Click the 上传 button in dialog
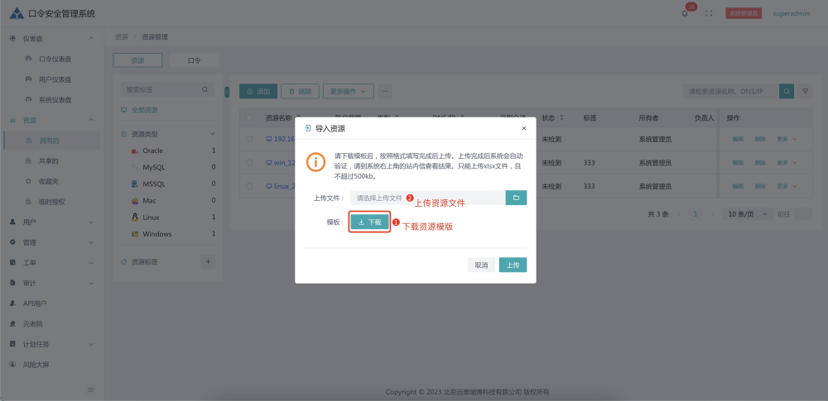Image resolution: width=828 pixels, height=401 pixels. click(513, 265)
